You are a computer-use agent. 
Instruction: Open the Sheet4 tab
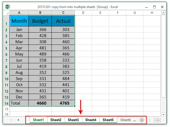click(91, 120)
